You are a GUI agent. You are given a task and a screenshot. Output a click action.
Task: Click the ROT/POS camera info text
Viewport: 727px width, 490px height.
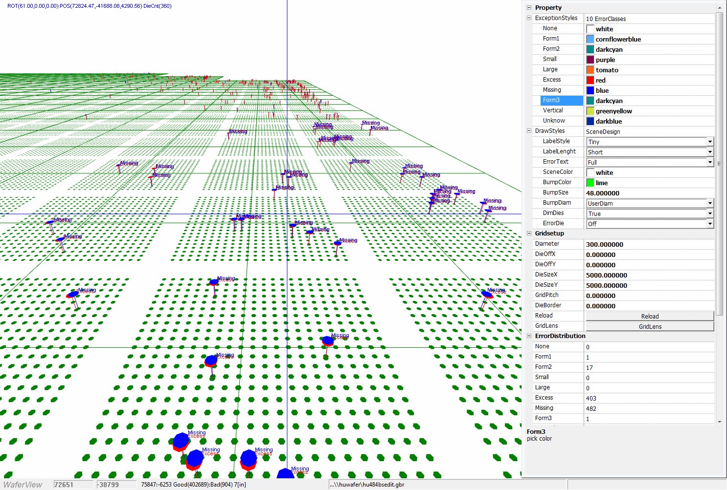89,6
